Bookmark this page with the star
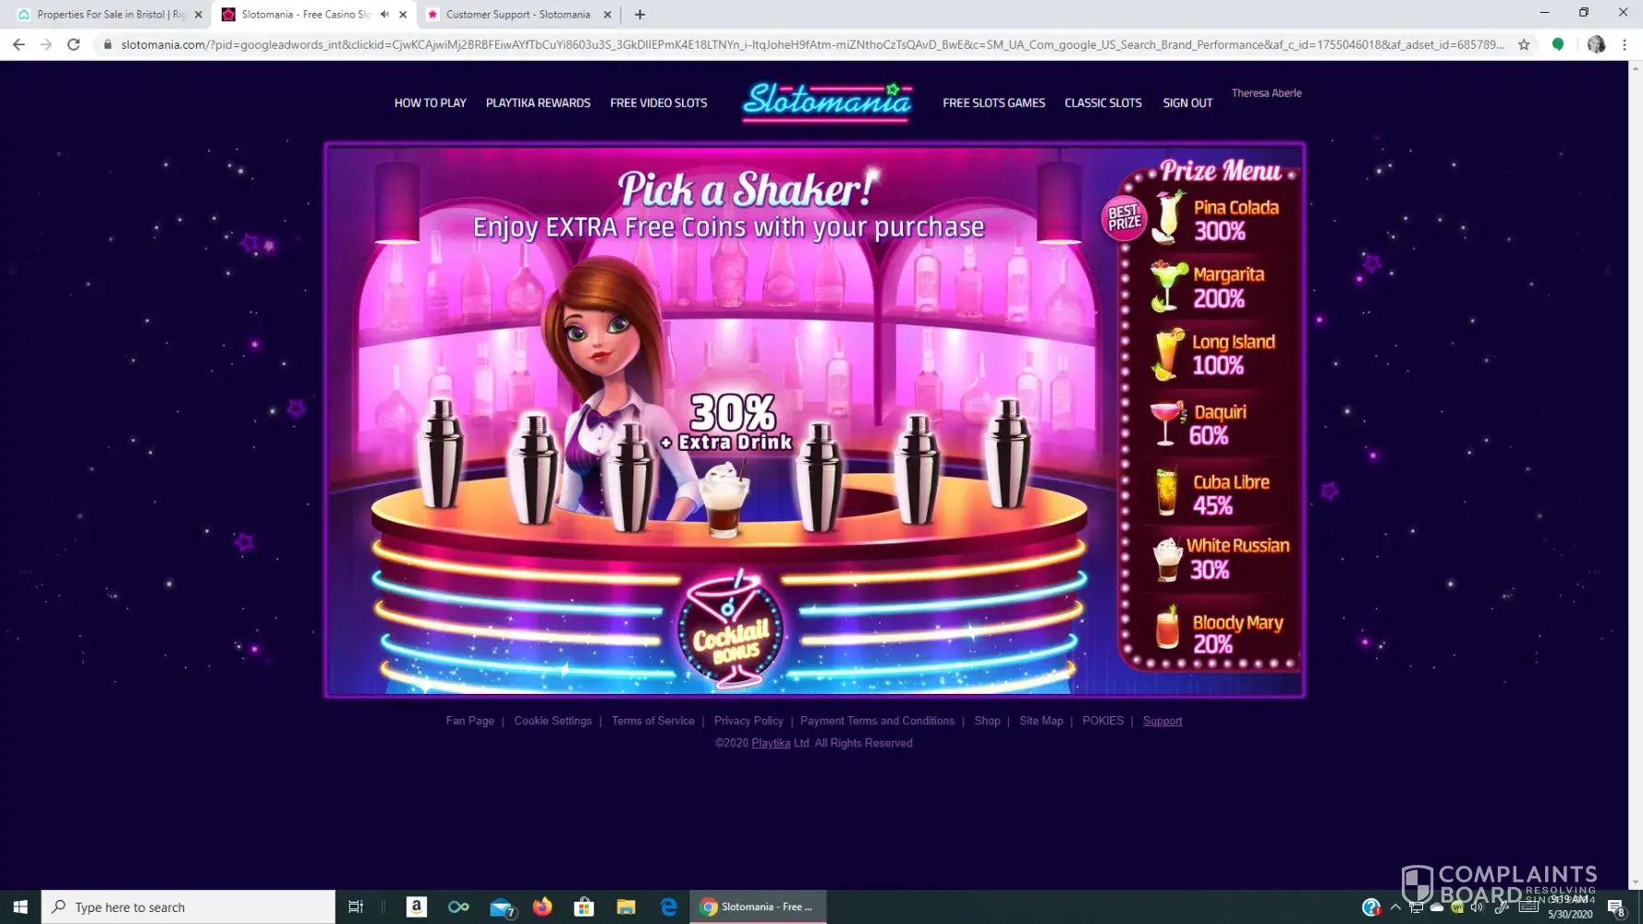The image size is (1643, 924). click(x=1524, y=44)
